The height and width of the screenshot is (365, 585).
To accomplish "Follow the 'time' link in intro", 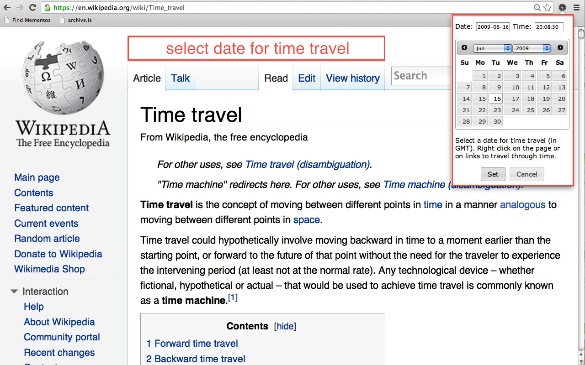I will click(x=433, y=204).
